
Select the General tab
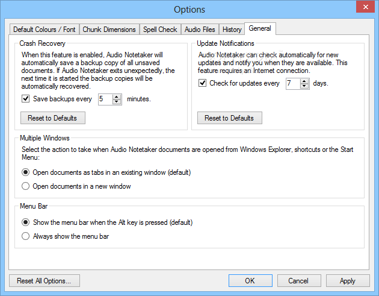point(260,28)
